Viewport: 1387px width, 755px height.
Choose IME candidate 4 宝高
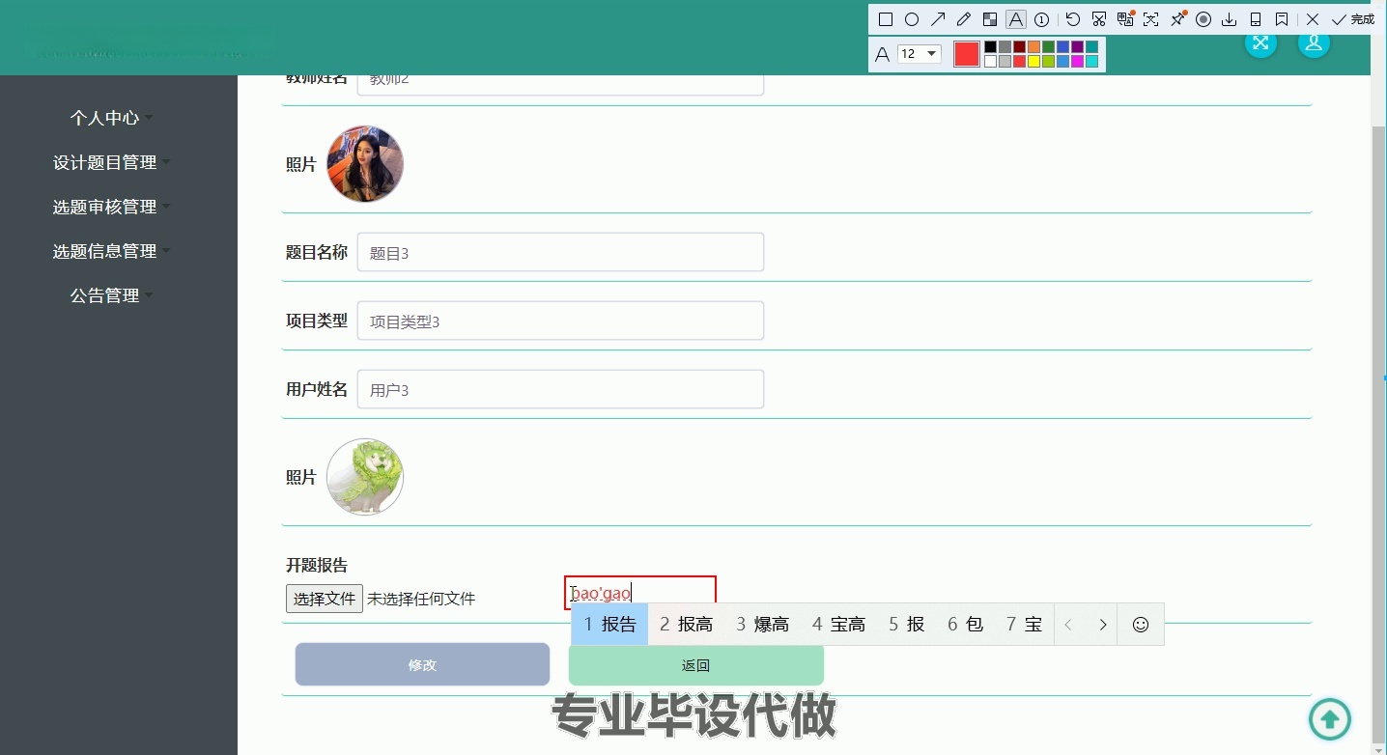tap(838, 625)
